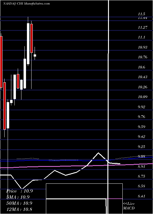Click the 50MA : 10.9 readout
153x214 pixels.
(x=19, y=203)
